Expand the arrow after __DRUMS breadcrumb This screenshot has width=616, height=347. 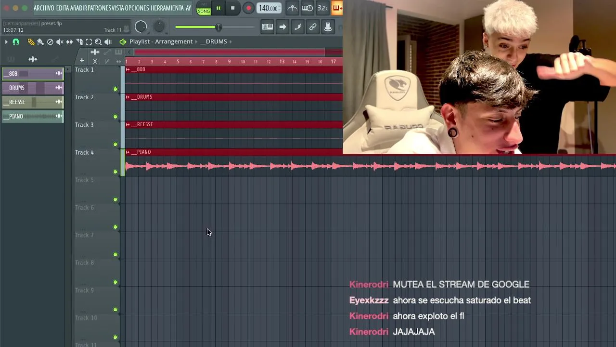click(x=231, y=41)
